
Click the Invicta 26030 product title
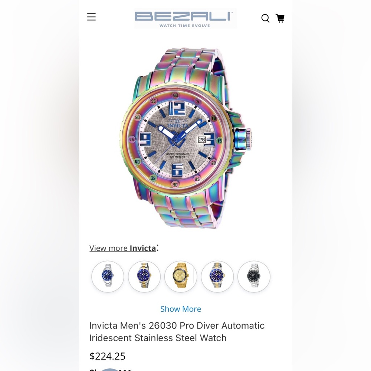point(177,331)
